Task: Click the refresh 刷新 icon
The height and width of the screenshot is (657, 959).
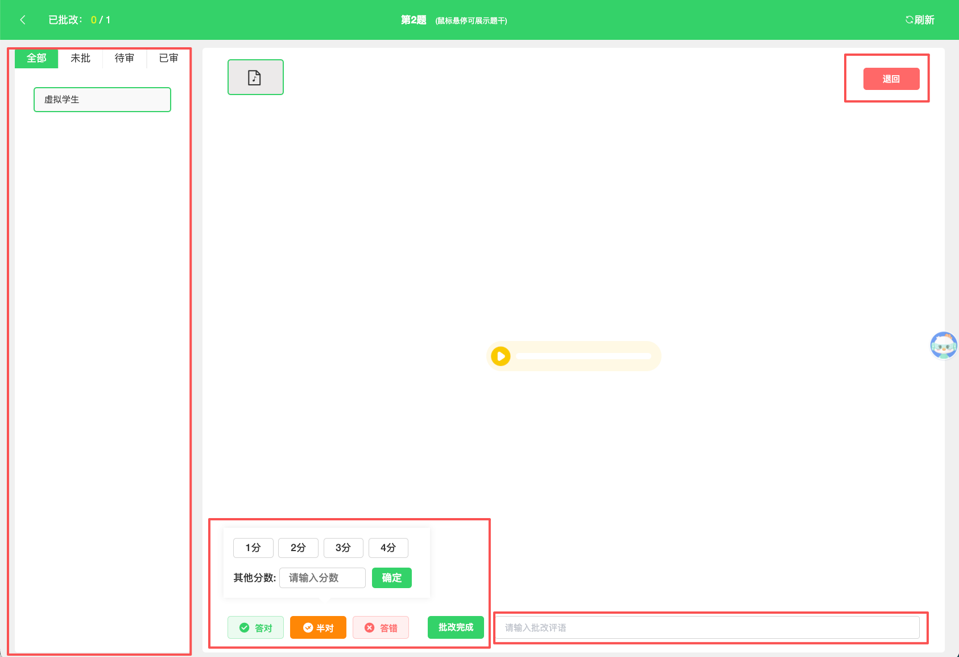Action: pos(909,20)
